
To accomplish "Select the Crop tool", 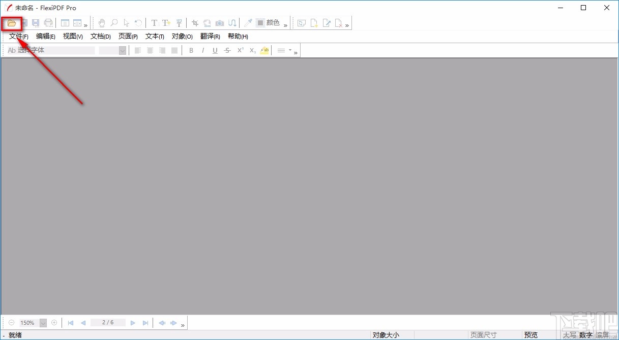I will point(195,23).
